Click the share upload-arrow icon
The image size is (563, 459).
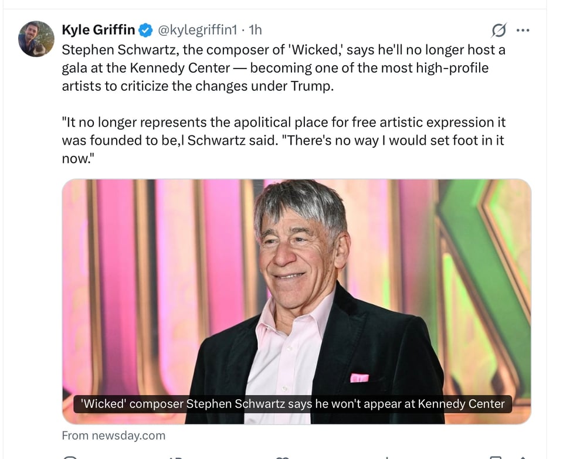(x=524, y=456)
